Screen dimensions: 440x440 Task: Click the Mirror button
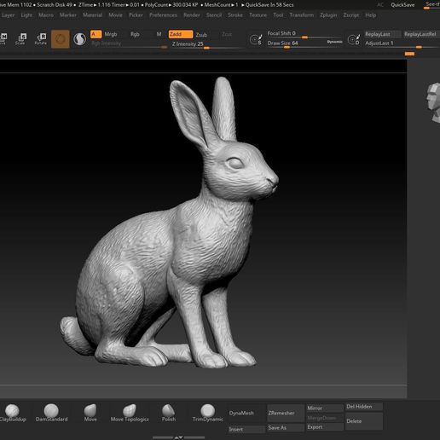(x=324, y=408)
